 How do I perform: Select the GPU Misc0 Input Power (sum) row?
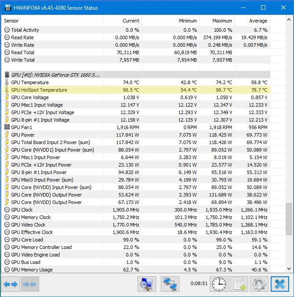pyautogui.click(x=136, y=179)
